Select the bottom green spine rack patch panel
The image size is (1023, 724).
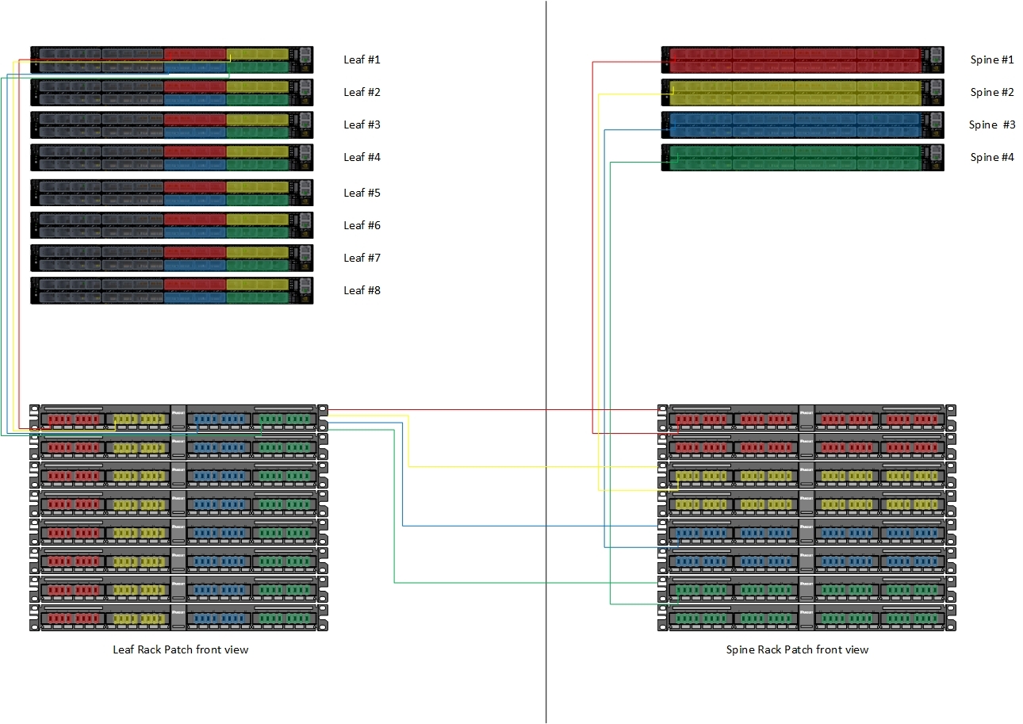click(807, 618)
